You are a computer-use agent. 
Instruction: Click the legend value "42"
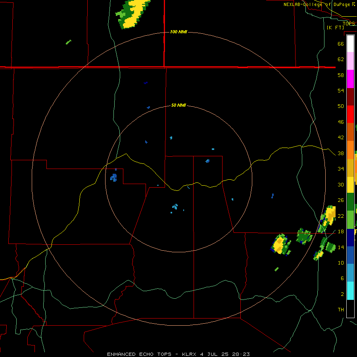pos(341,137)
